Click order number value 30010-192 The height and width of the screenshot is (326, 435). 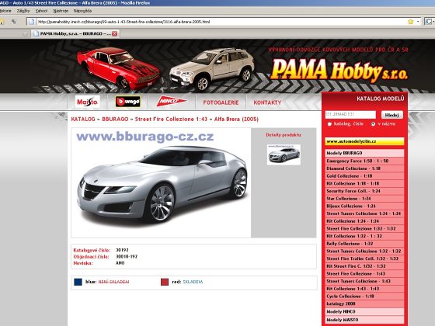[x=127, y=257]
